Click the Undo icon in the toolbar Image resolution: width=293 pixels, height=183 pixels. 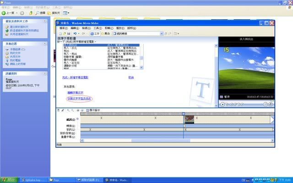pos(75,33)
